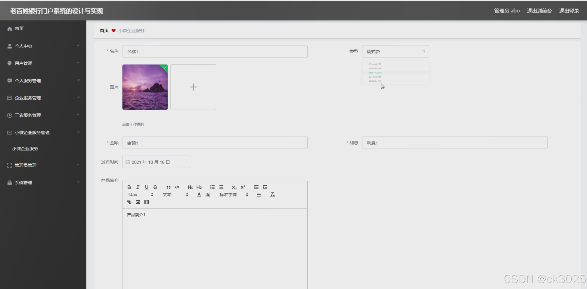Toggle underline formatting
The width and height of the screenshot is (587, 289).
click(x=147, y=187)
